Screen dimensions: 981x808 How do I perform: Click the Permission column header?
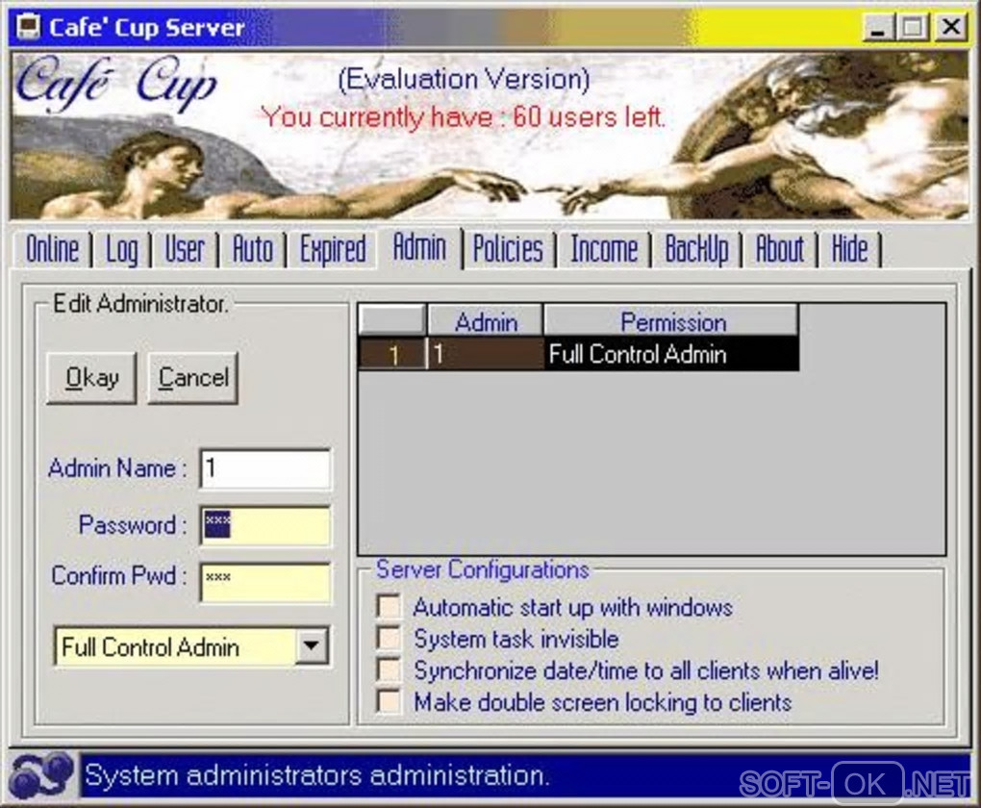coord(672,321)
